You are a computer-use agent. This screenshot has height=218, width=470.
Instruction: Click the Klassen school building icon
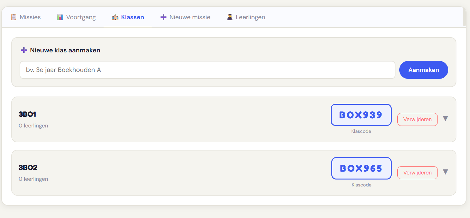115,17
